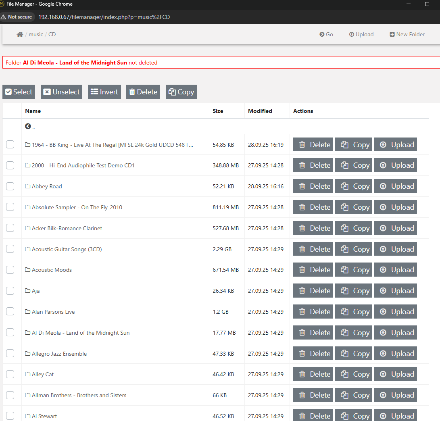Click the browser address bar URL

[x=104, y=17]
